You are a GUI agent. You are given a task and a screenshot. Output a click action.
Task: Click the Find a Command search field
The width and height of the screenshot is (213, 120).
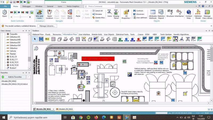tap(100, 6)
